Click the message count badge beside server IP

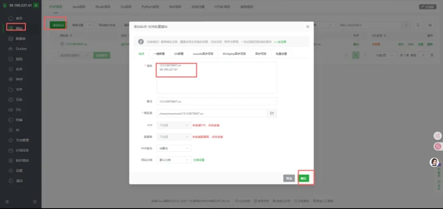(36, 6)
